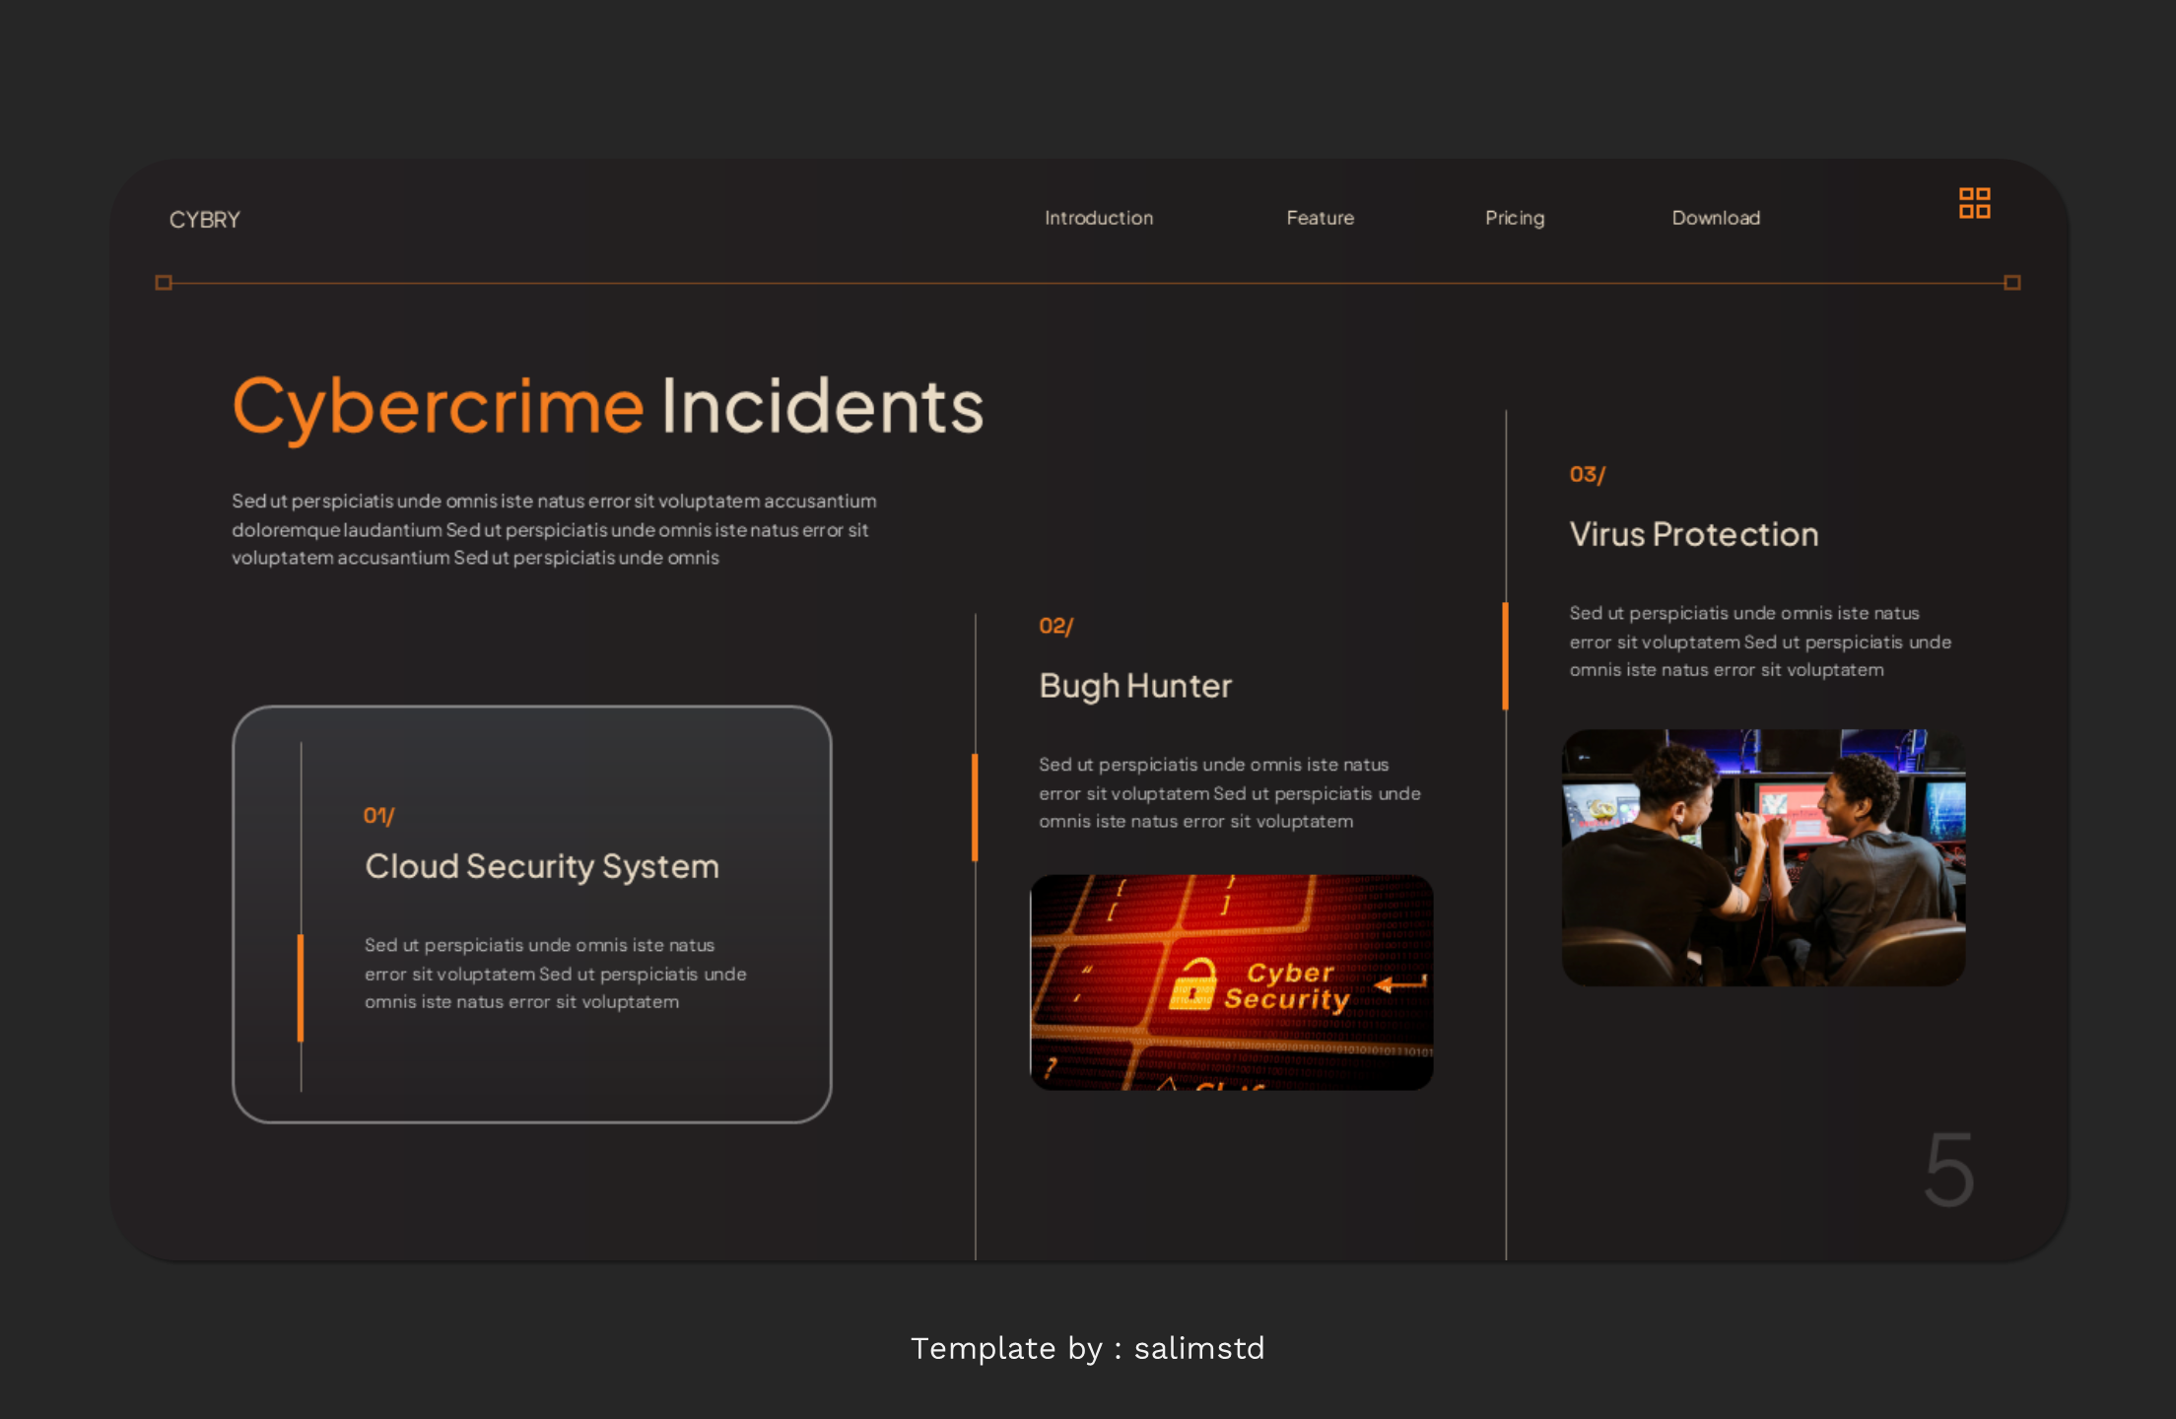Open the Feature menu item
The height and width of the screenshot is (1419, 2176).
tap(1321, 218)
